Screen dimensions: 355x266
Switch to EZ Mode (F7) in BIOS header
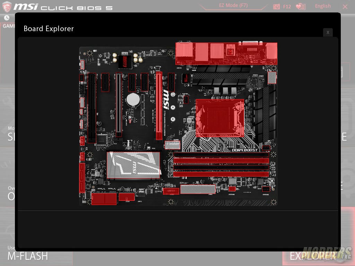coord(233,6)
